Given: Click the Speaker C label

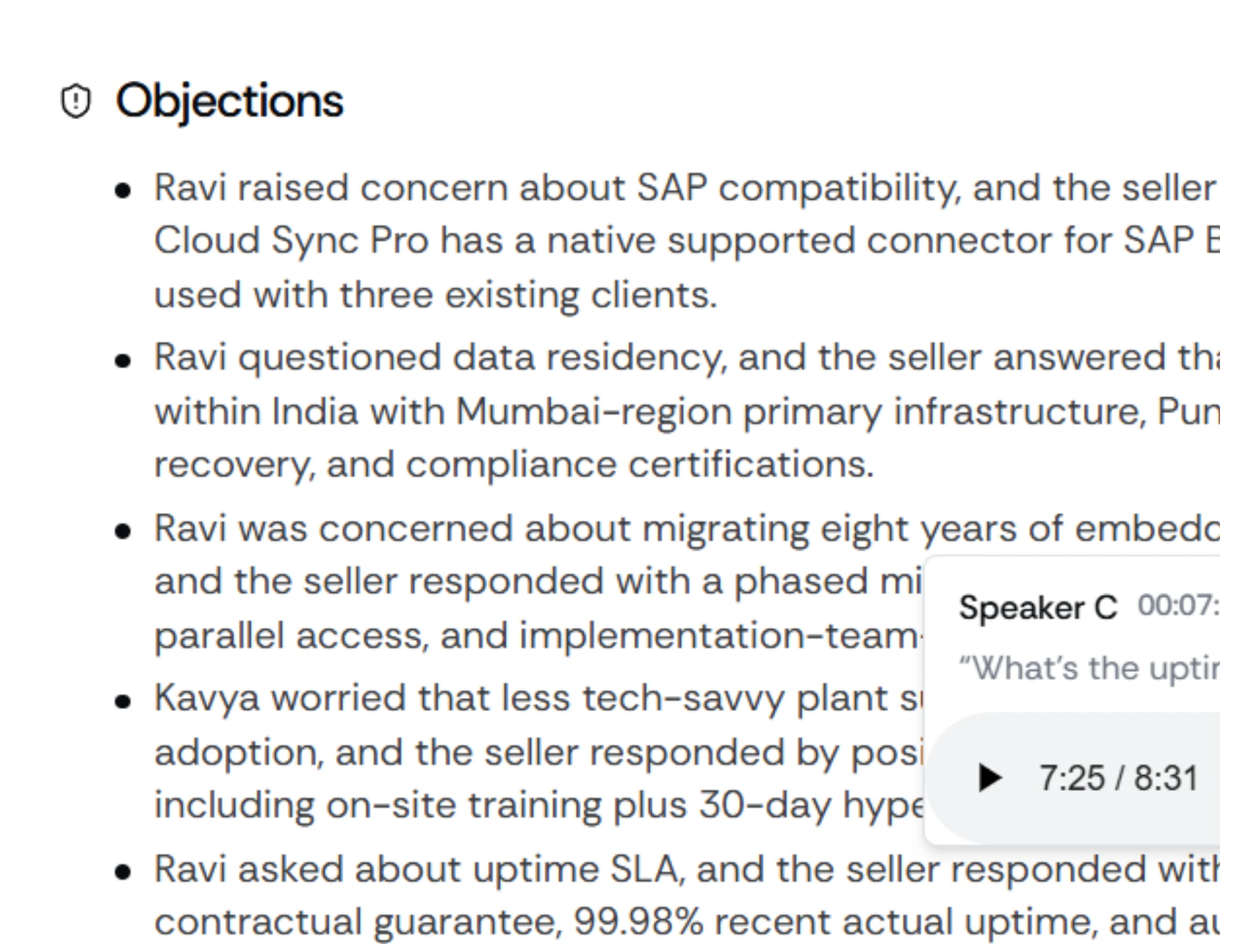Looking at the screenshot, I should click(x=1038, y=607).
